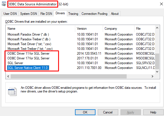Switch to the Connection Pooling tab
The height and width of the screenshot is (116, 164).
(94, 14)
